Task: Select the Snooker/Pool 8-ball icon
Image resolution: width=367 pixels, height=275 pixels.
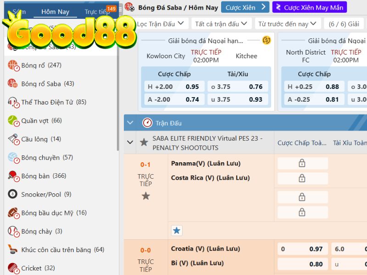Action: tap(13, 194)
